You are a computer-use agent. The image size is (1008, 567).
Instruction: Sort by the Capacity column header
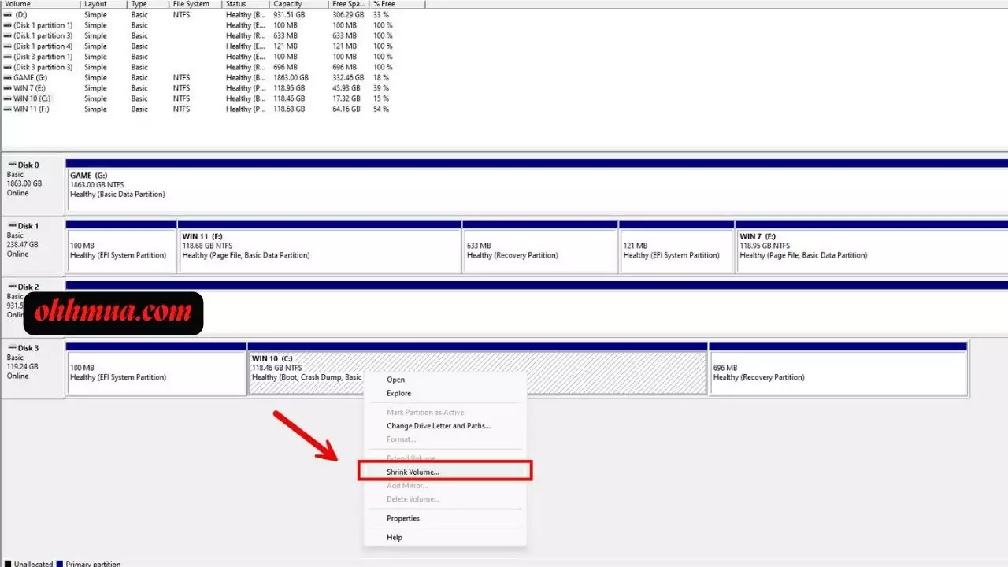(299, 4)
